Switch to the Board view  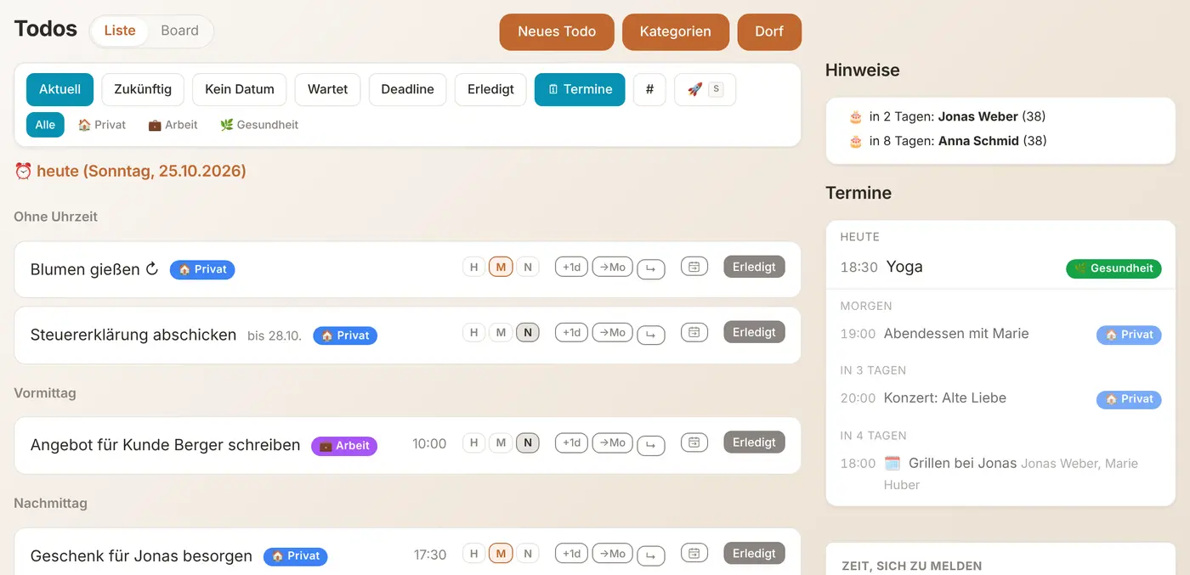coord(179,31)
